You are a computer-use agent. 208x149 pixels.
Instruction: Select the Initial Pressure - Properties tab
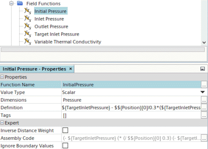(34, 69)
